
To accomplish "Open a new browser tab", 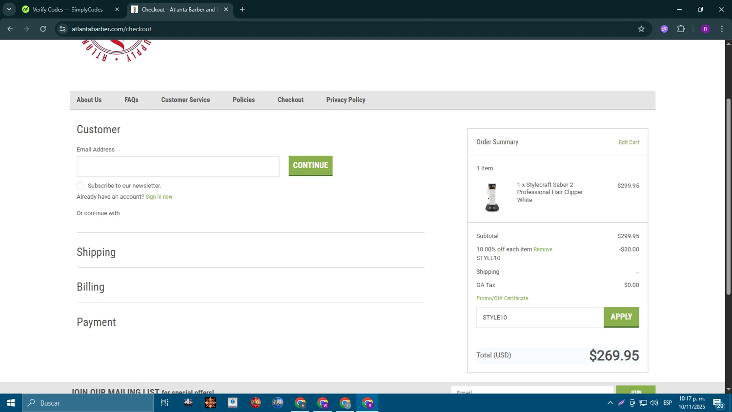I will pyautogui.click(x=243, y=9).
